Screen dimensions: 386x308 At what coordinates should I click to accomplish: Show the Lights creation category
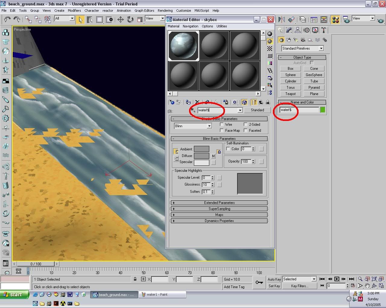coord(296,40)
